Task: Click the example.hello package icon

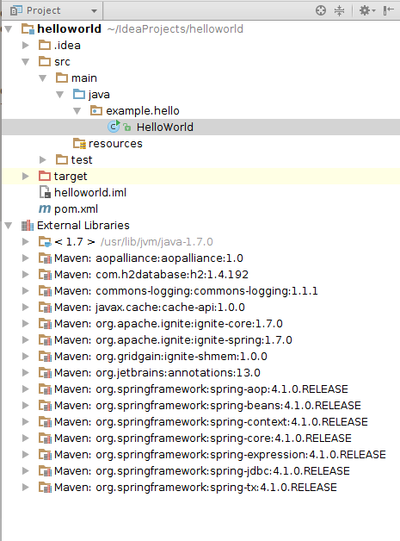Action: coord(96,111)
